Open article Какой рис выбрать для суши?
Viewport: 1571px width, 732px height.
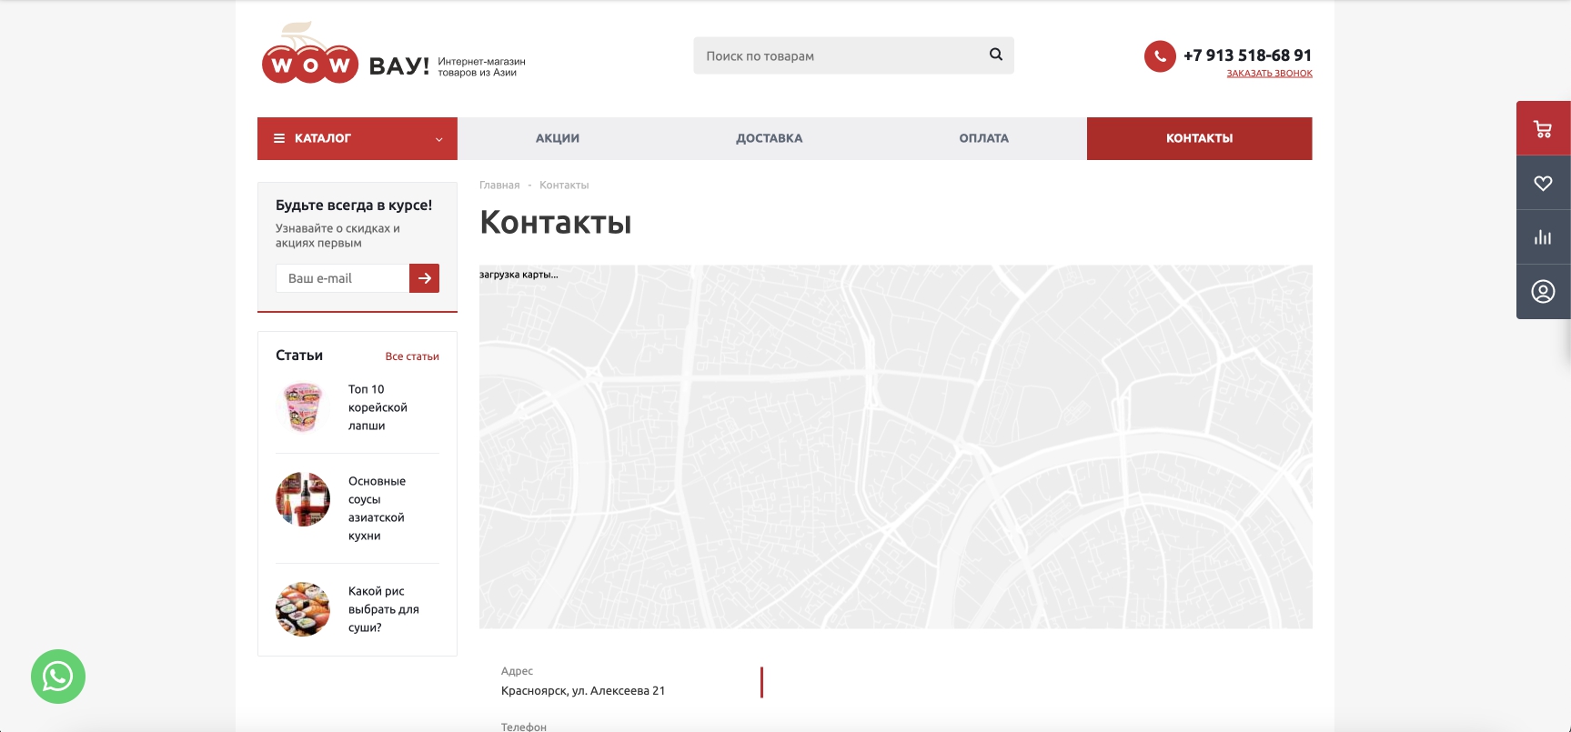click(x=383, y=609)
